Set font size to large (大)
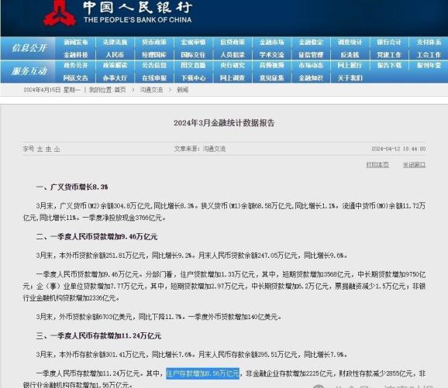Viewport: 448px width, 388px height. (40, 149)
